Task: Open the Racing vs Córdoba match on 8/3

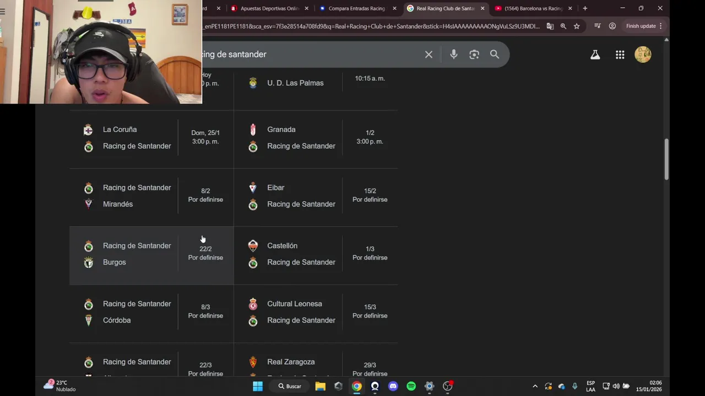Action: pos(151,313)
